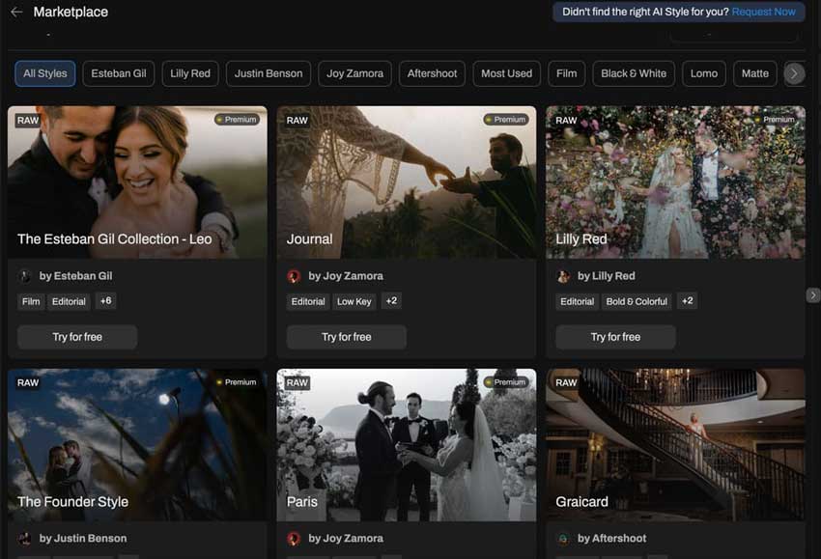Select the All Styles filter chip
This screenshot has height=559, width=821.
point(45,73)
